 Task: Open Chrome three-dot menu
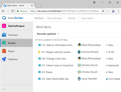tap(118, 11)
